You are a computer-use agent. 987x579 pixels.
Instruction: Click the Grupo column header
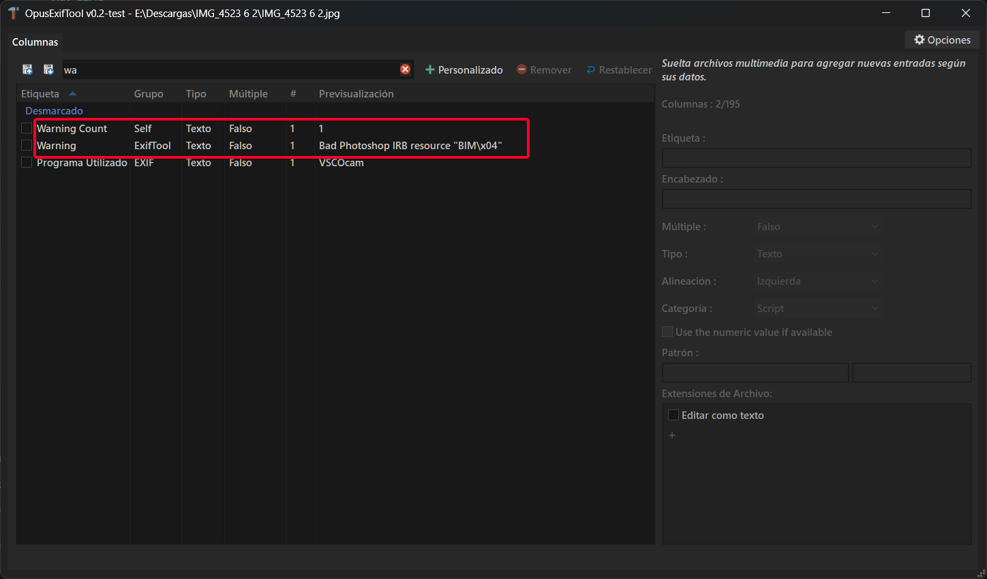click(x=149, y=94)
